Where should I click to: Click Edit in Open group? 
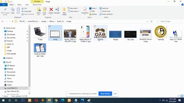coord(92,11)
